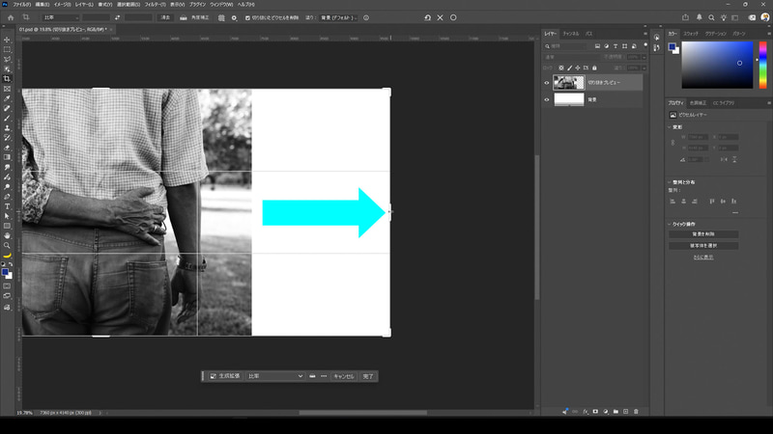773x434 pixels.
Task: Cancel crop with X icon in options bar
Action: click(x=441, y=17)
